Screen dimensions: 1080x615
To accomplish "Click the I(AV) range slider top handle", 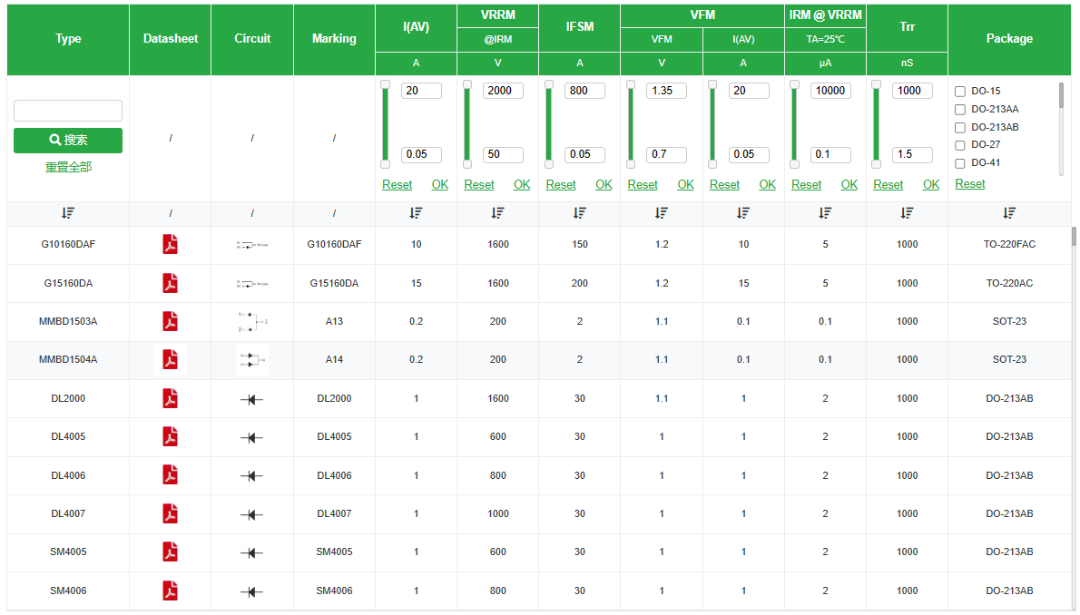I will click(385, 84).
